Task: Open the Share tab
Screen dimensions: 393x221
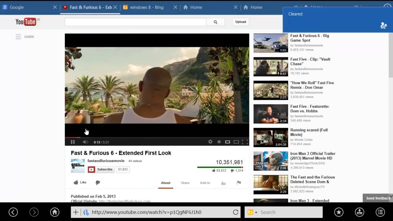Action: 185,183
